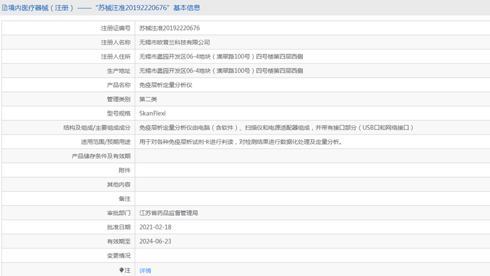Image resolution: width=490 pixels, height=276 pixels.
Task: Open the 详情 link
Action: [145, 270]
